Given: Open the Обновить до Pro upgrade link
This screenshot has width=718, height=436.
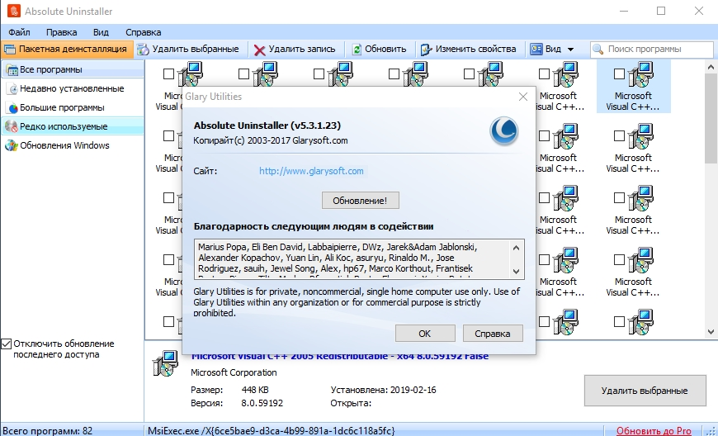Looking at the screenshot, I should pos(654,430).
